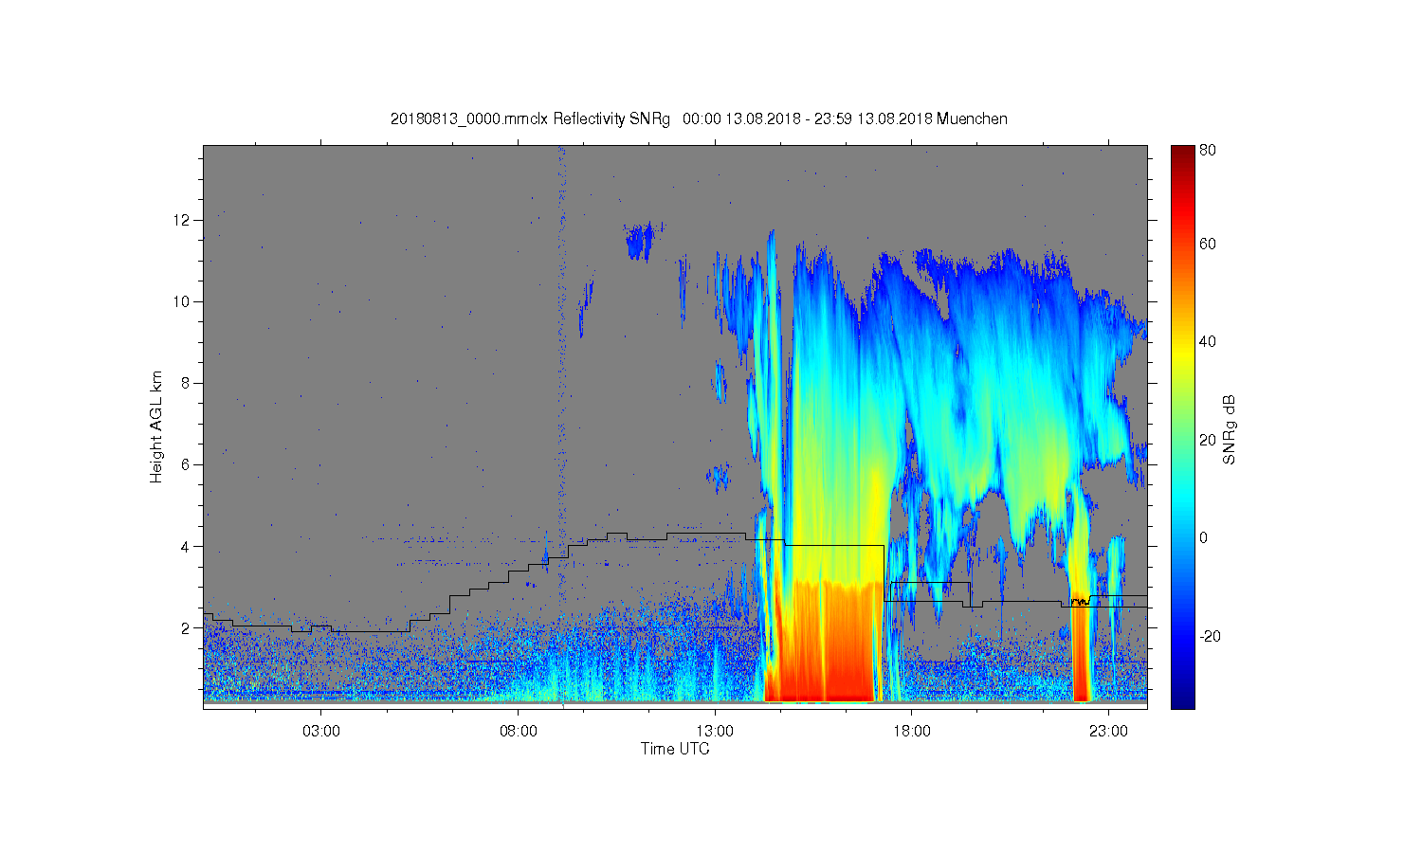The width and height of the screenshot is (1422, 853).
Task: Click the height tick label 10
Action: 183,301
